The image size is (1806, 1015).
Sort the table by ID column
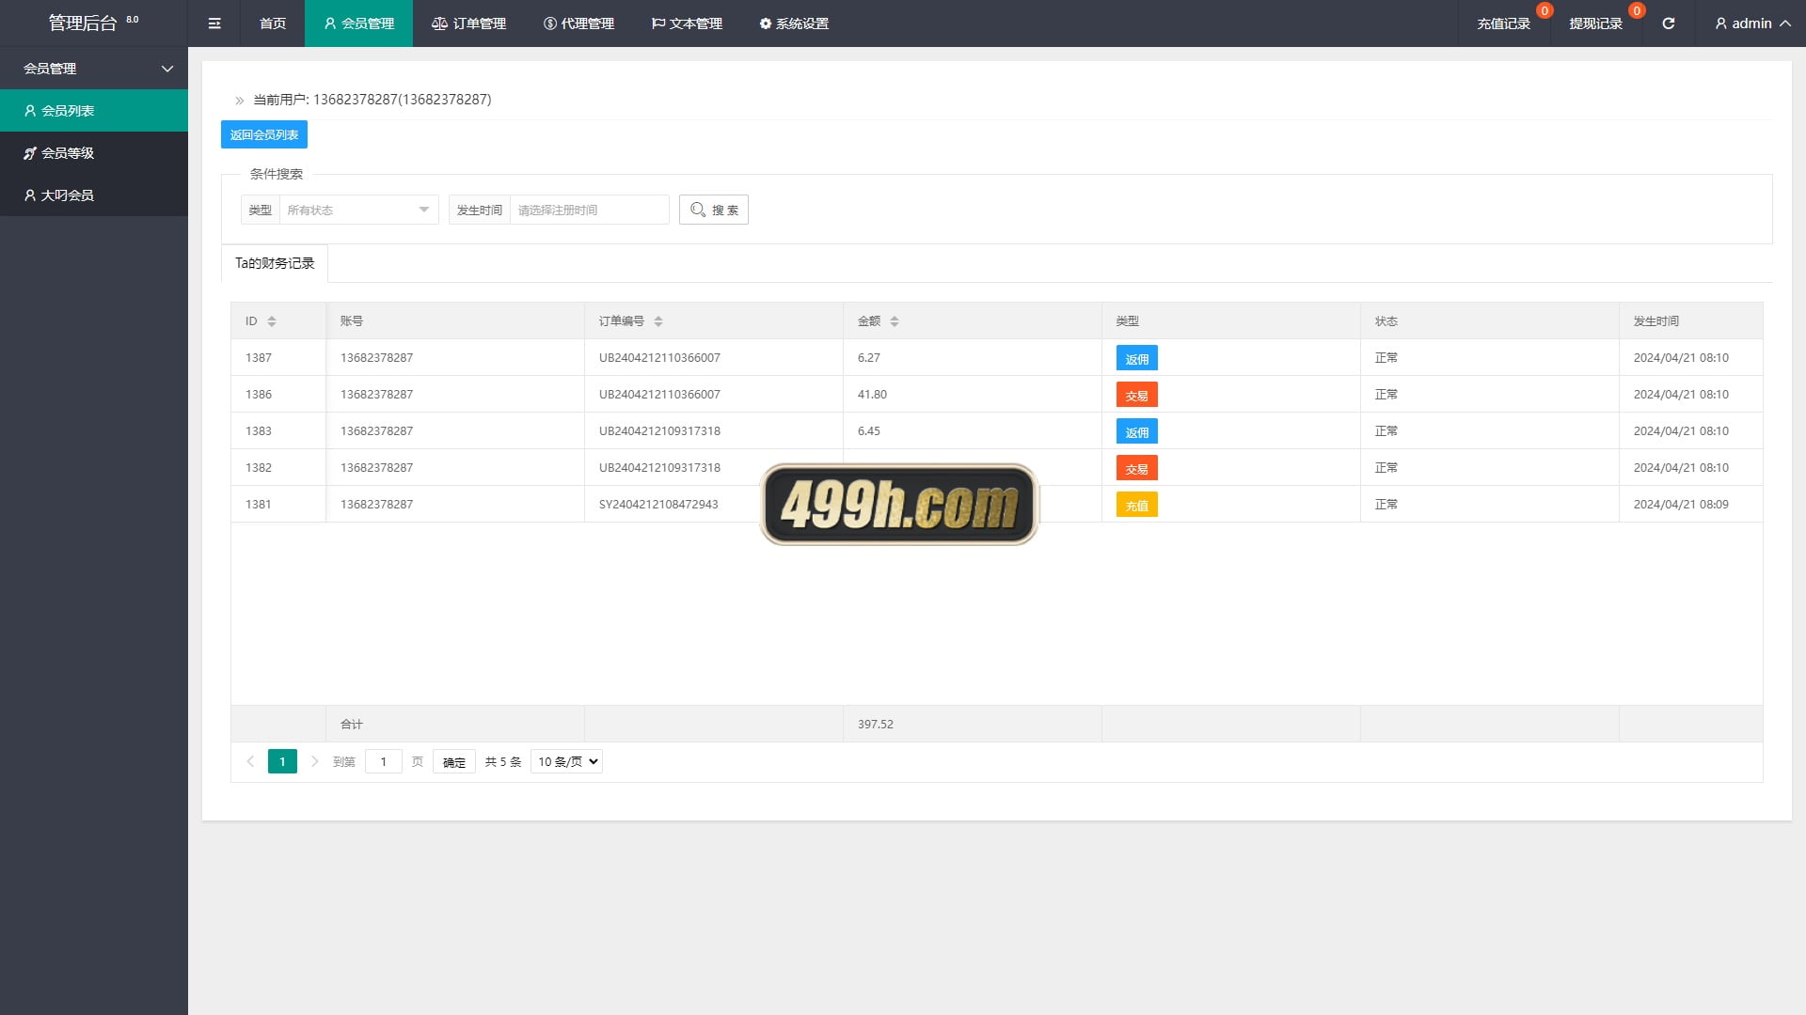(272, 321)
